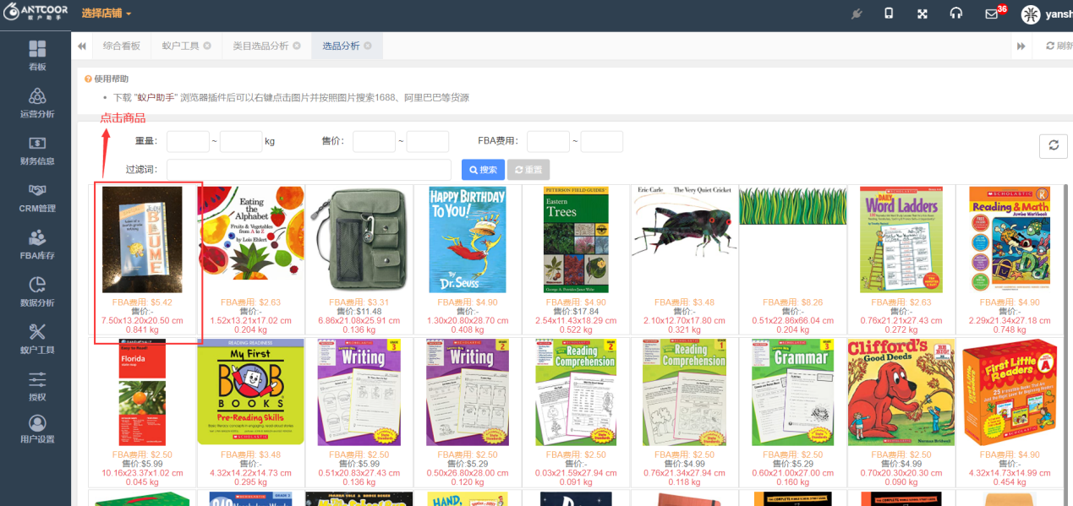The image size is (1073, 506).
Task: Click the FBA费用 minimum input field
Action: point(548,141)
